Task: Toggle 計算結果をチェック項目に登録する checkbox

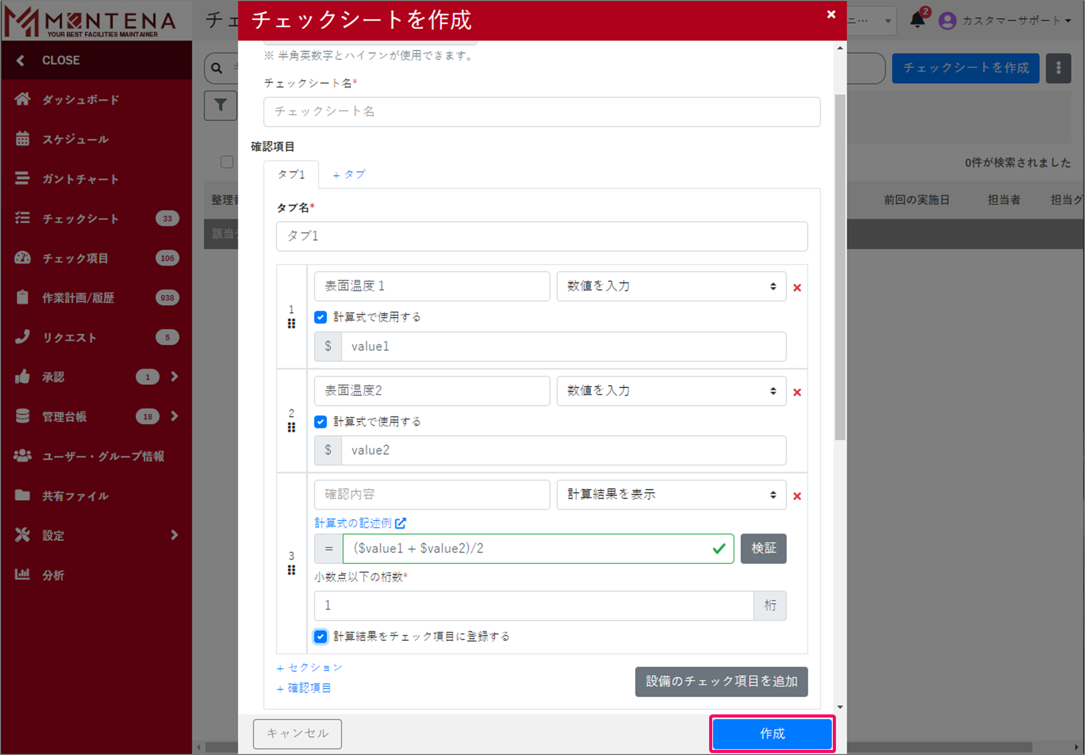Action: click(321, 637)
